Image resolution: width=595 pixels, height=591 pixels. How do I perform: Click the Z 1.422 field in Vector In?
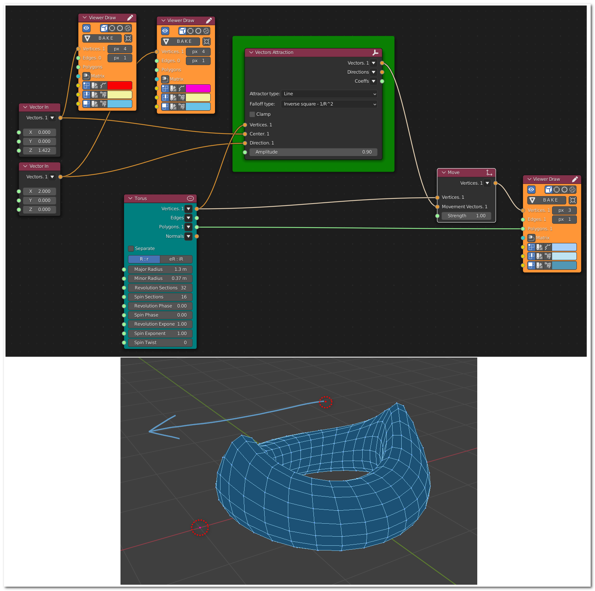click(x=39, y=150)
